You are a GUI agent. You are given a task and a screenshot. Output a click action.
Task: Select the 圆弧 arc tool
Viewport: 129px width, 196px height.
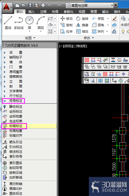click(x=41, y=23)
